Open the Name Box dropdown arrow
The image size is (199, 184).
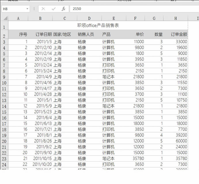point(27,9)
